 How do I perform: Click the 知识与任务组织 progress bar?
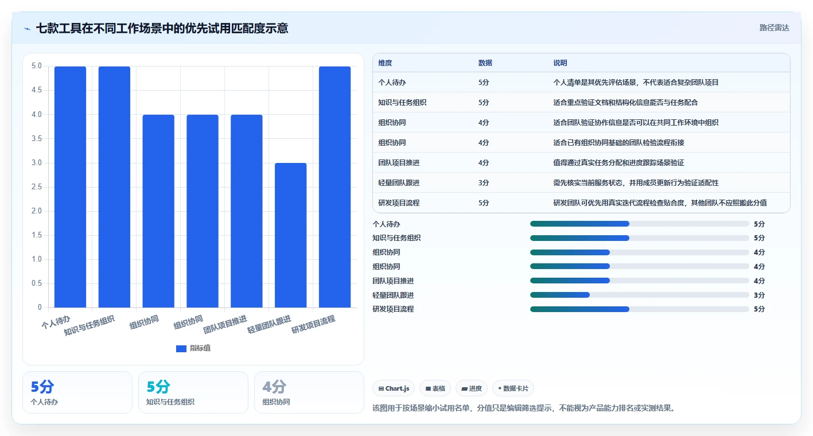pyautogui.click(x=640, y=238)
